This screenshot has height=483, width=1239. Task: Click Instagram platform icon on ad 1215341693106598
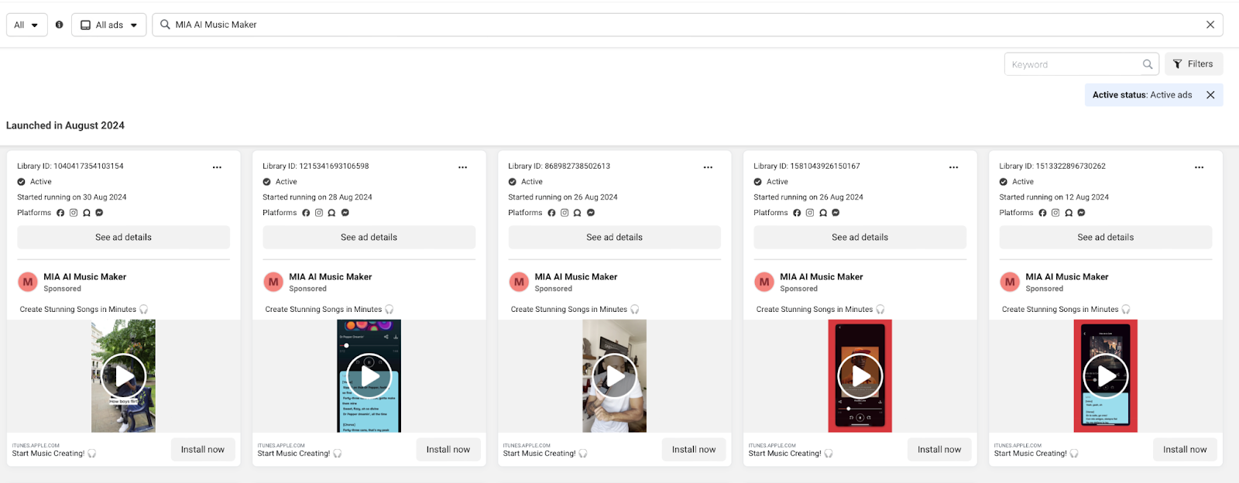point(319,213)
